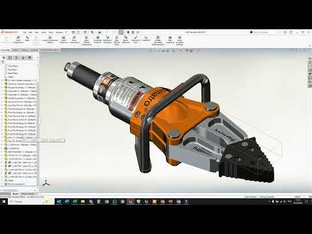Select the Model tab at bottom
Image resolution: width=312 pixels, height=234 pixels.
(x=16, y=194)
